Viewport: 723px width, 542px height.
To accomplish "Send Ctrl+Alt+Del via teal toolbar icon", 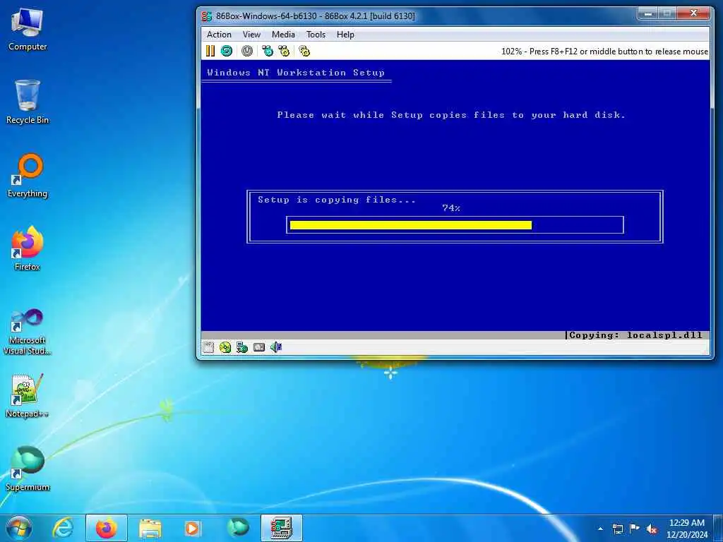I will point(268,51).
